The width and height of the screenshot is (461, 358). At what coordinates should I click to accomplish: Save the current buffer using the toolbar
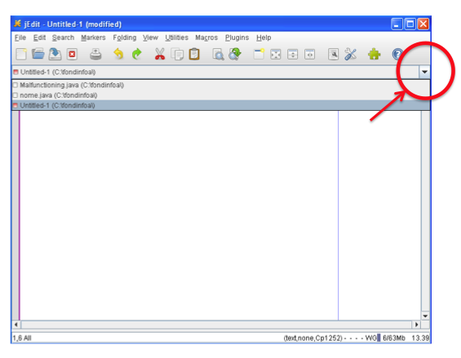(x=55, y=55)
